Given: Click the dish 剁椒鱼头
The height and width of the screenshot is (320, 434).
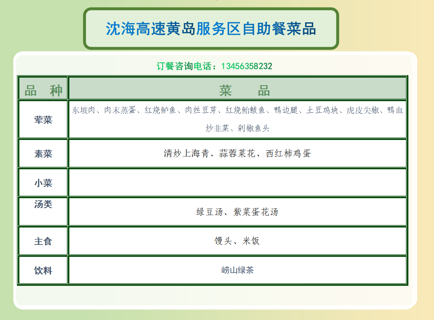Looking at the screenshot, I should pos(253,128).
